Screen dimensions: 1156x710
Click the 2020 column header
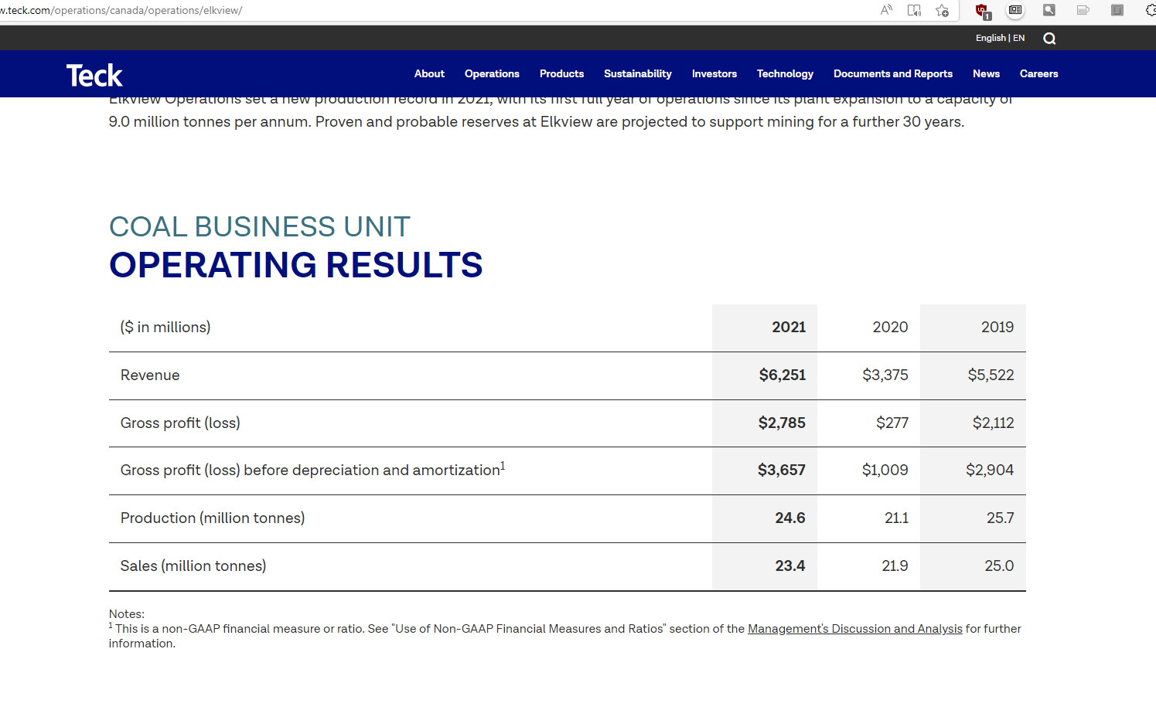pos(890,327)
